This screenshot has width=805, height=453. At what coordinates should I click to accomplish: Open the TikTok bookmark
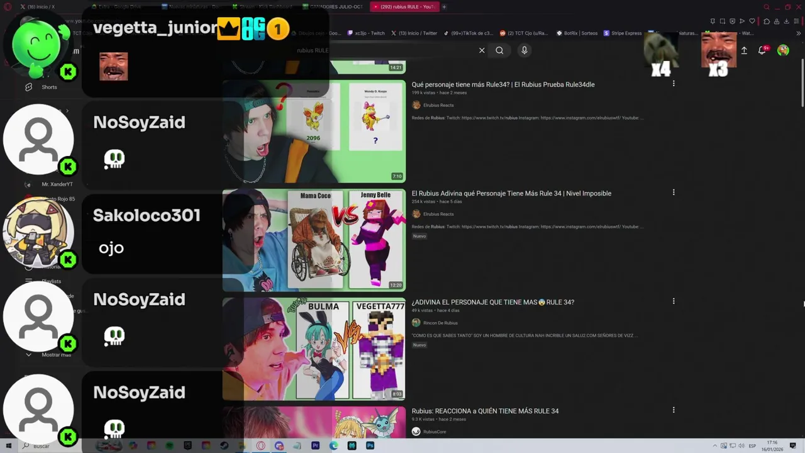click(469, 33)
